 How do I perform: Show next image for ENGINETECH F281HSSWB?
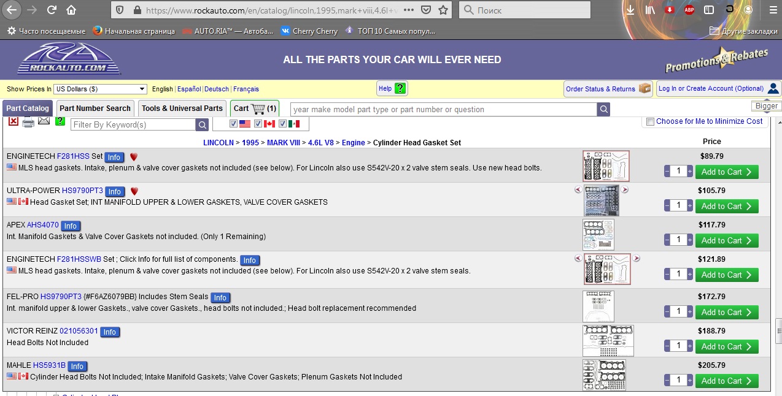click(637, 259)
